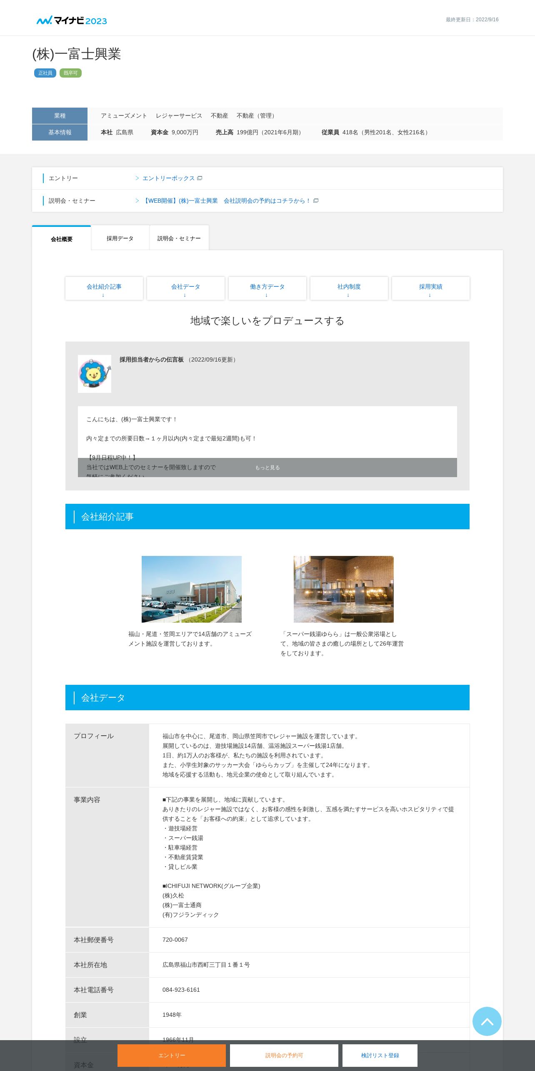Jump to the 社内制度 section anchor
This screenshot has height=1071, width=535.
point(349,288)
